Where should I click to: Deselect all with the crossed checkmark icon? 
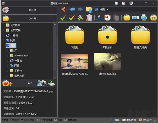coord(72,18)
